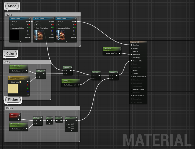Toggle the Flicker comment bubble
The width and height of the screenshot is (195, 149).
pos(13,100)
